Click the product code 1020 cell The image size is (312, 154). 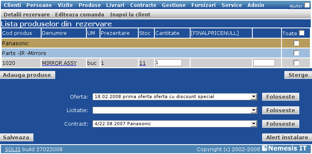click(x=21, y=63)
